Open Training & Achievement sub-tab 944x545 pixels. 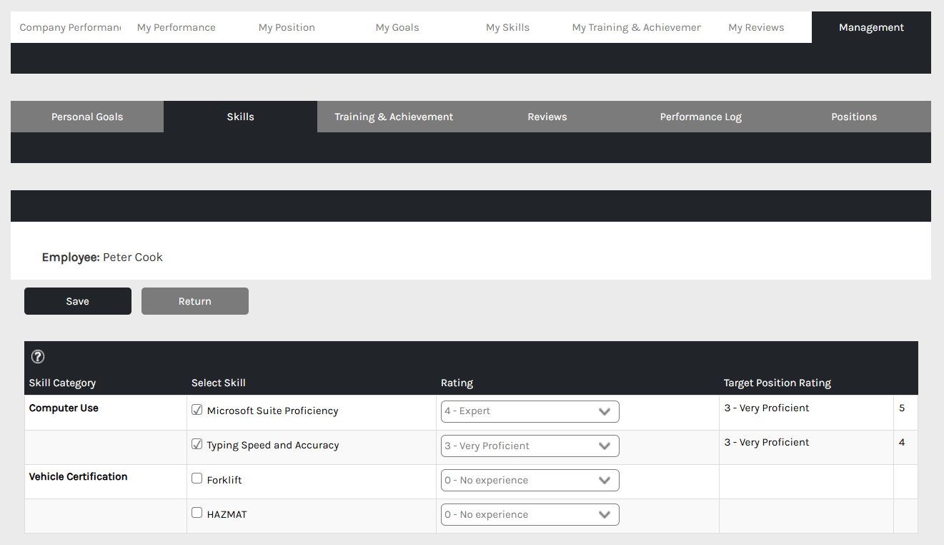click(394, 117)
